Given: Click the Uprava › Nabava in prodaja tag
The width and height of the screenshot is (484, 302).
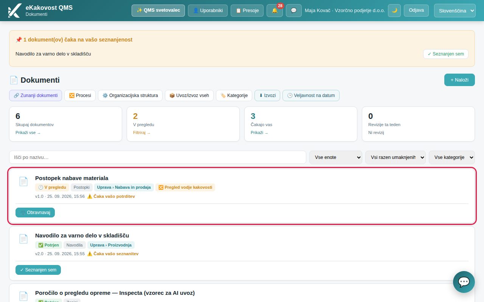Looking at the screenshot, I should coord(124,187).
